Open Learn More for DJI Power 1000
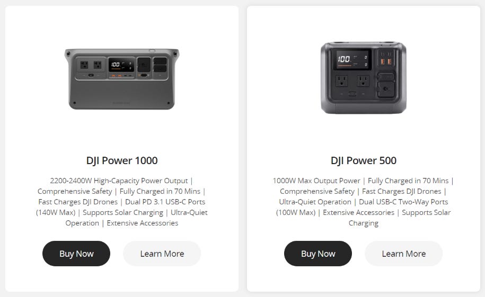This screenshot has width=485, height=297. click(162, 254)
